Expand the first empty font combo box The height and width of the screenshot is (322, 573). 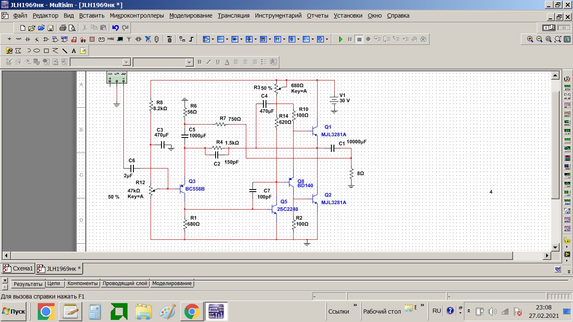(x=126, y=62)
